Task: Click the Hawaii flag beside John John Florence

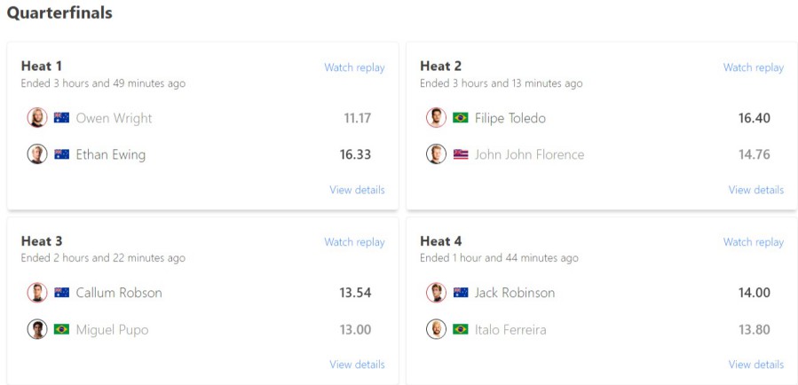Action: pos(461,154)
